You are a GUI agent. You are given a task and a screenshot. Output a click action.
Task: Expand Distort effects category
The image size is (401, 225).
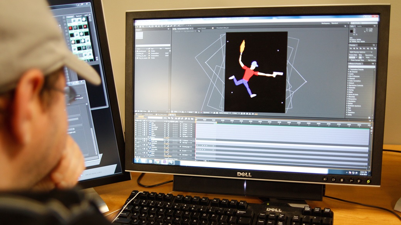pyautogui.click(x=348, y=83)
